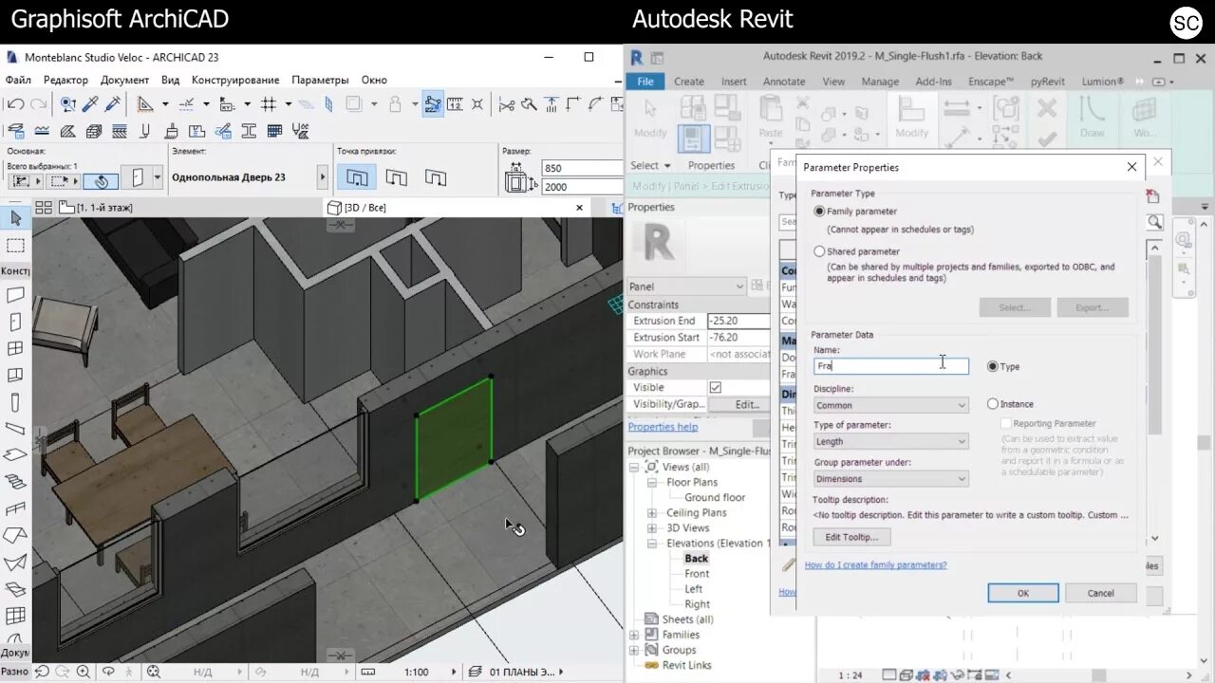Expand the 3D Views tree node
Viewport: 1215px width, 683px height.
pyautogui.click(x=652, y=528)
